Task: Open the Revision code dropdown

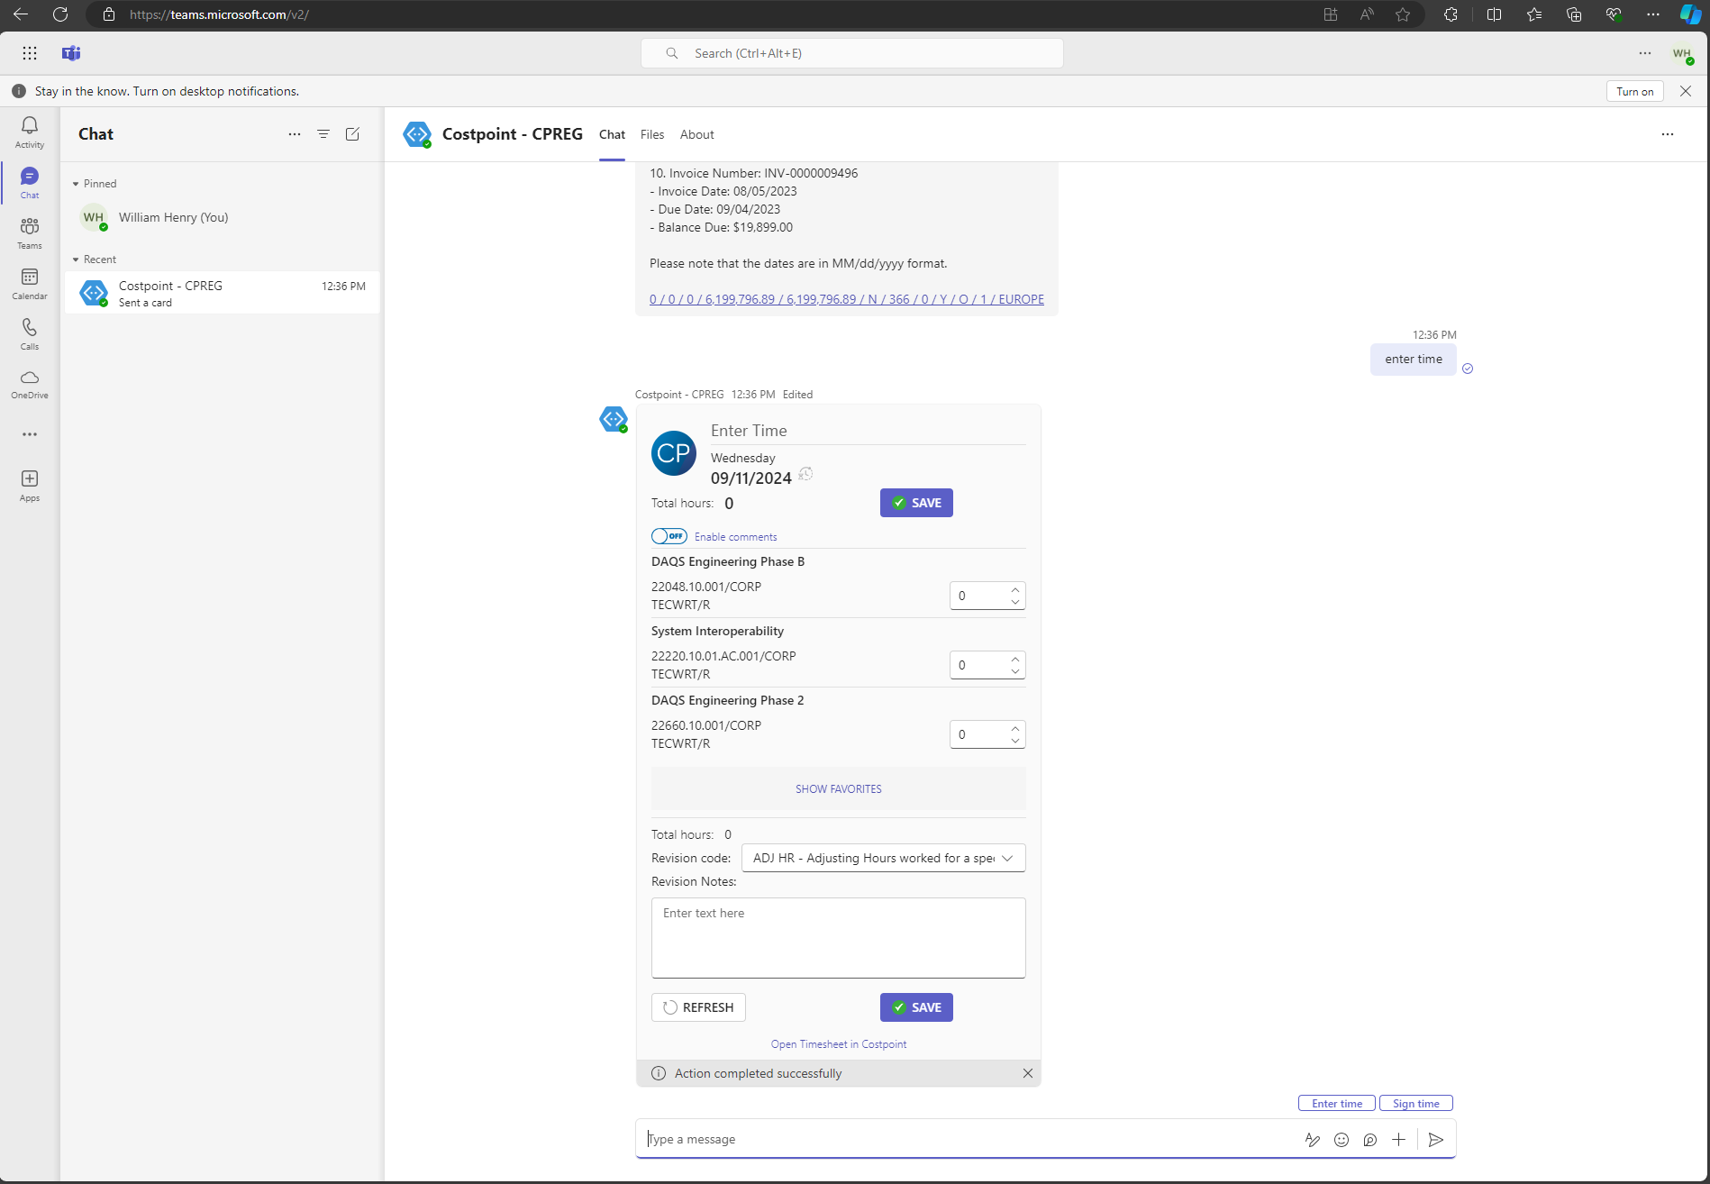Action: pyautogui.click(x=883, y=858)
